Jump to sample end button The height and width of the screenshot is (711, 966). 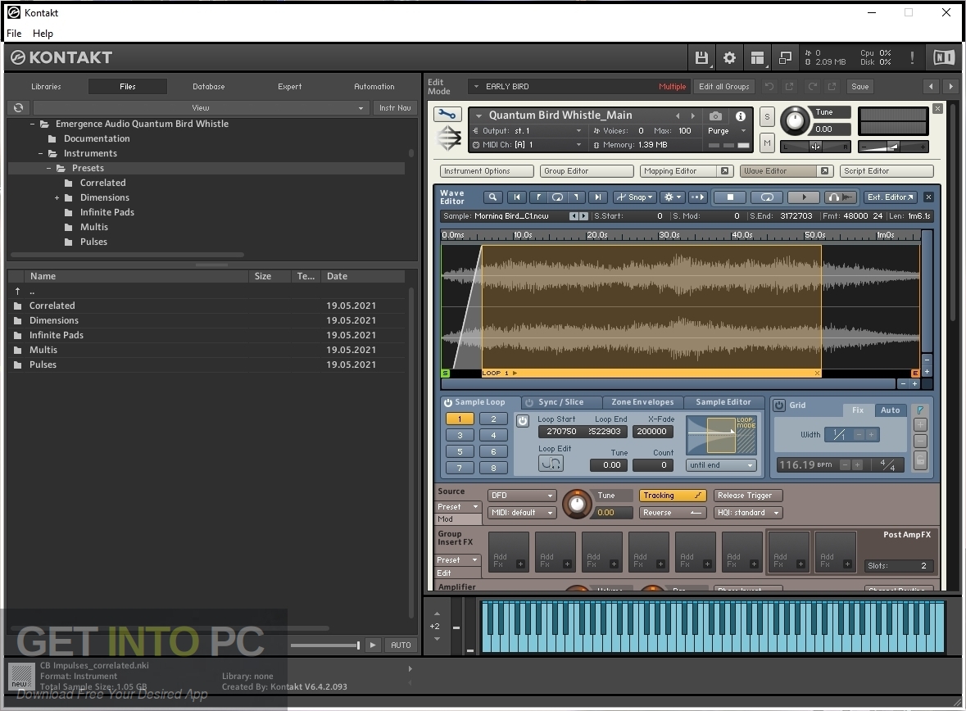coord(597,197)
